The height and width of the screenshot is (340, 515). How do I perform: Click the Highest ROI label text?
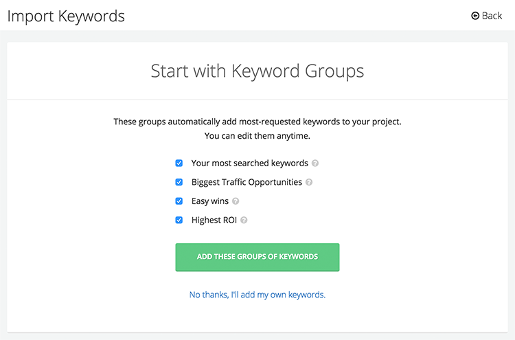click(x=214, y=220)
